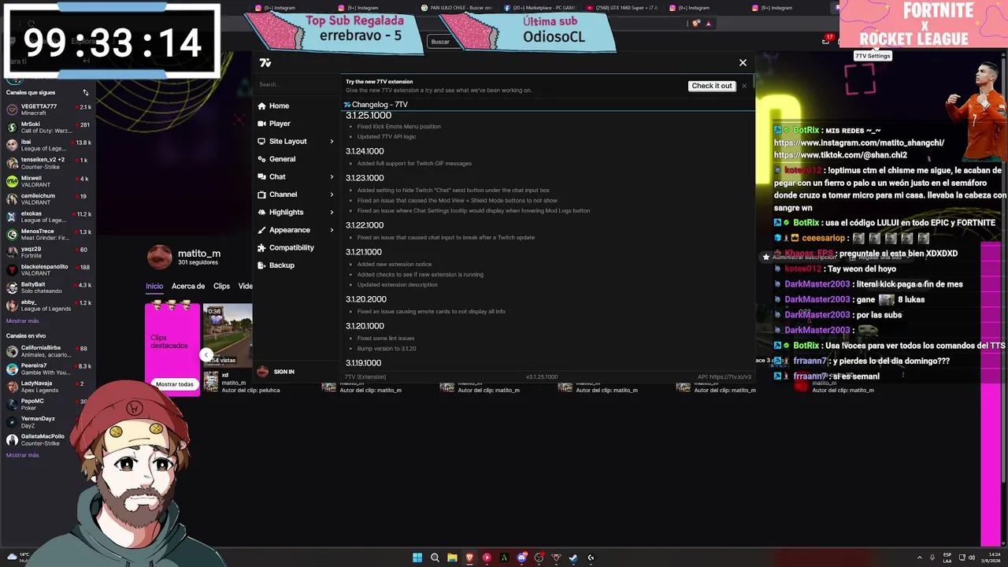Open ibai channel in sidebar
Image resolution: width=1008 pixels, height=567 pixels.
[49, 146]
